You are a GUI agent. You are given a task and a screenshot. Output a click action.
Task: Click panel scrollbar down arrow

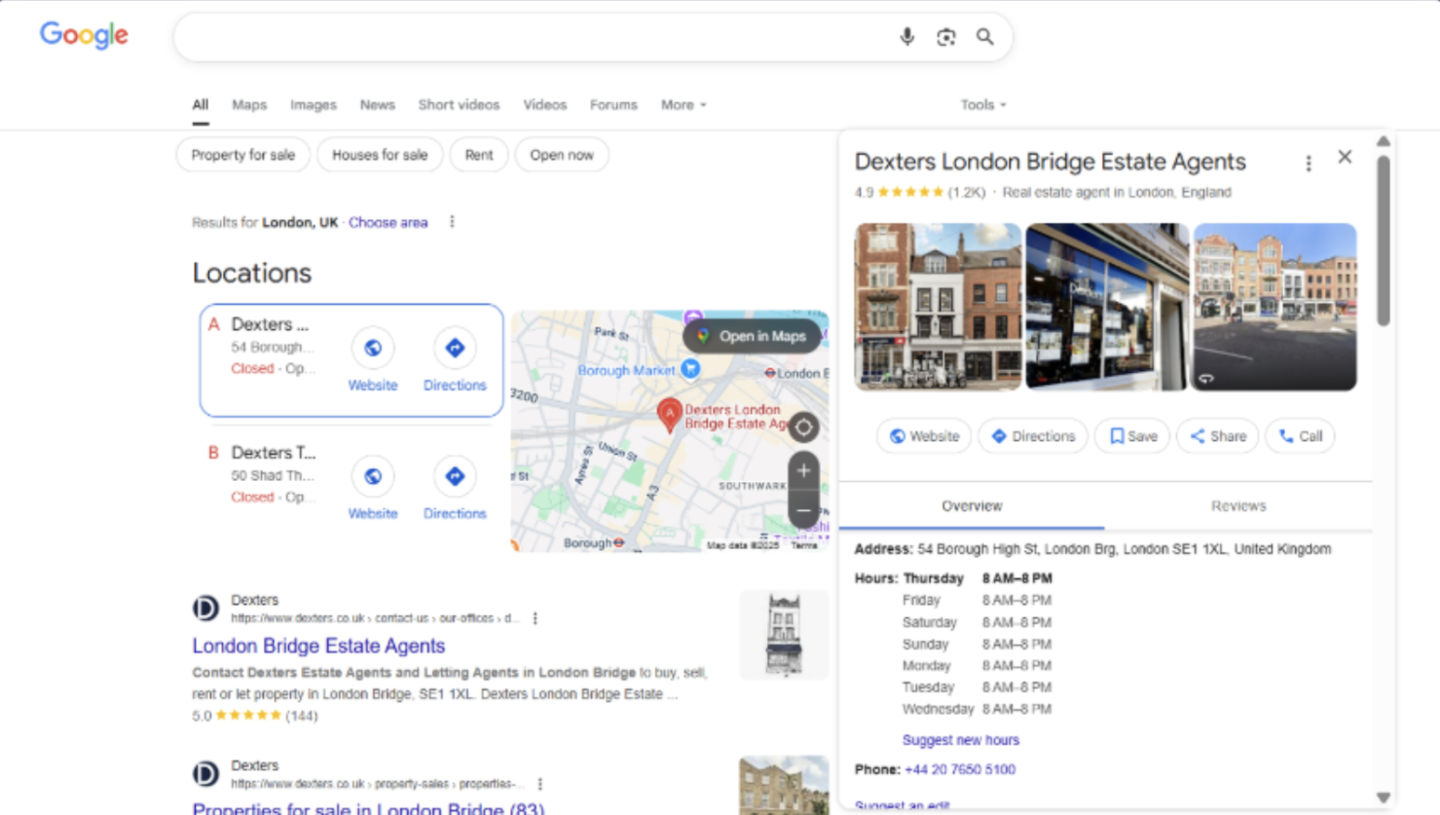pos(1384,797)
